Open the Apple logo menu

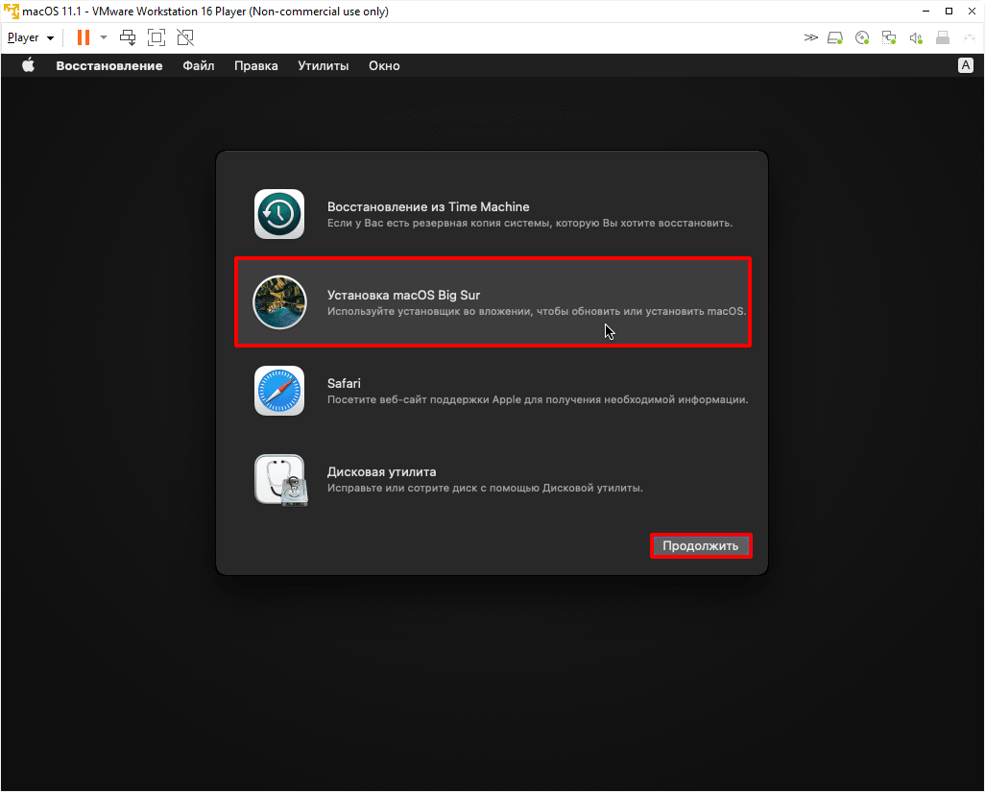point(28,66)
